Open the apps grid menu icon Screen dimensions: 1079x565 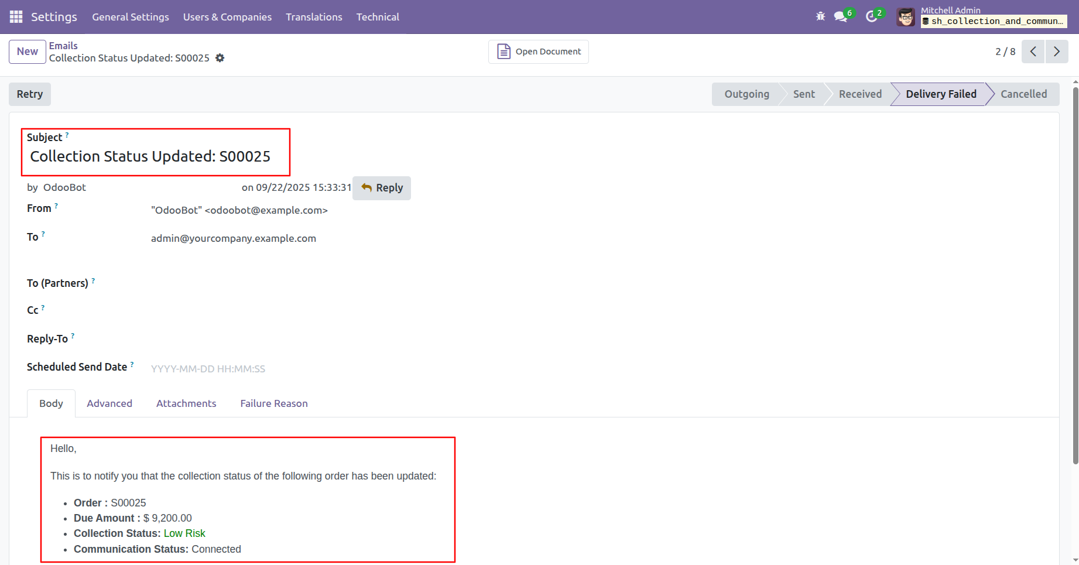click(16, 17)
